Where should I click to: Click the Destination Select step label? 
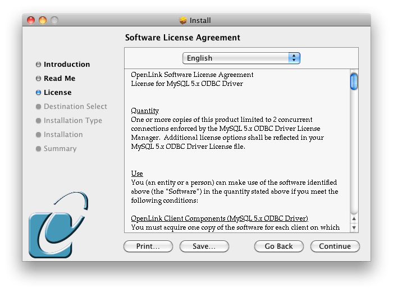click(75, 107)
